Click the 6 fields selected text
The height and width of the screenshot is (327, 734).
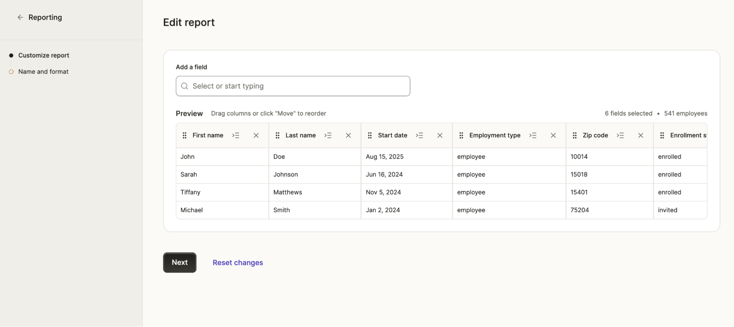click(x=629, y=114)
